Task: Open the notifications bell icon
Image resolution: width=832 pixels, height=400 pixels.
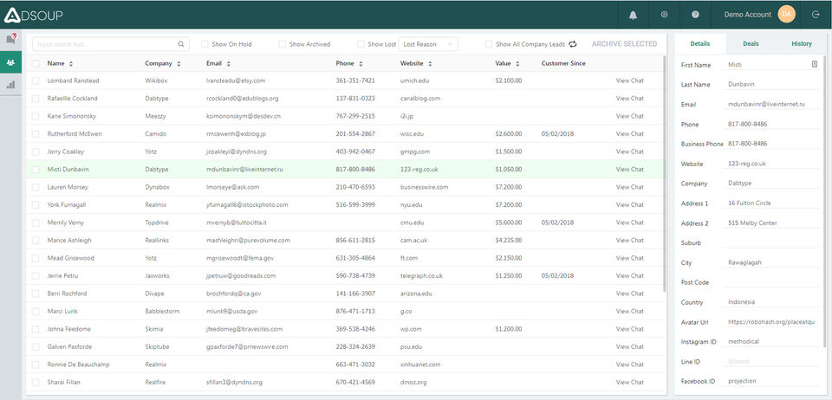Action: tap(633, 15)
